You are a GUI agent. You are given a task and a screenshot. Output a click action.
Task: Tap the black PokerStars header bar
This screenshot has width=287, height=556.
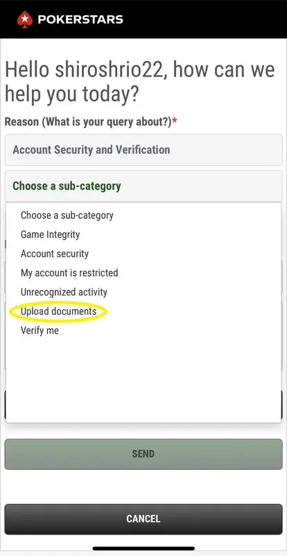point(143,19)
